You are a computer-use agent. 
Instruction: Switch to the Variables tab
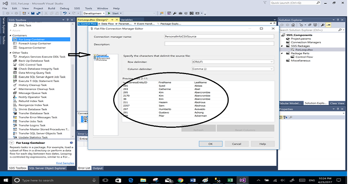tap(127, 20)
